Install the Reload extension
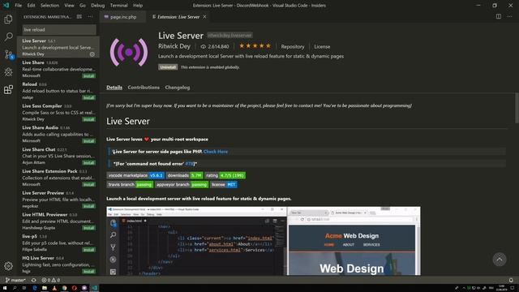519x292 pixels. click(x=88, y=97)
